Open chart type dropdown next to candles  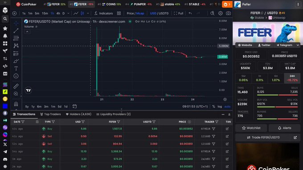tap(88, 13)
